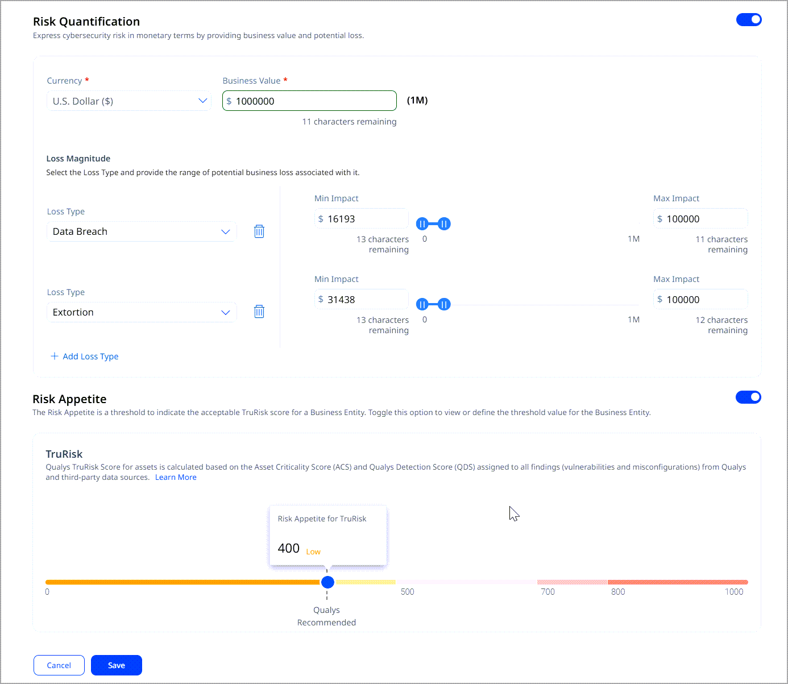
Task: Click the Extortion max impact slider handle
Action: coord(444,305)
